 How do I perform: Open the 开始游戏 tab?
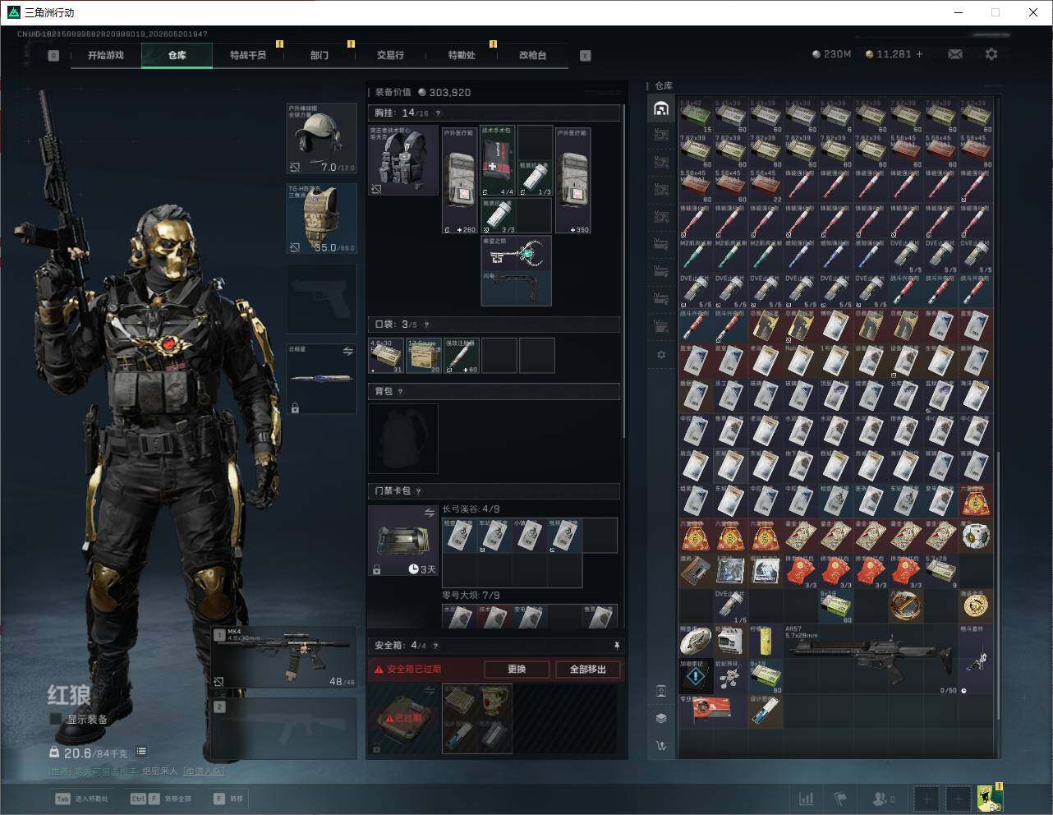[x=106, y=55]
